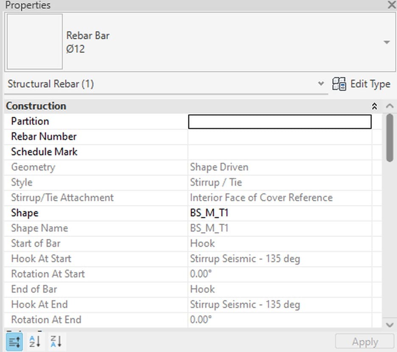Click the Shape Name property label
The image size is (397, 352).
click(x=39, y=228)
